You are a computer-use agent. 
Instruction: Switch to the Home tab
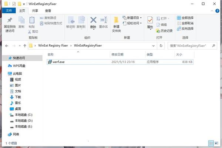22,11
